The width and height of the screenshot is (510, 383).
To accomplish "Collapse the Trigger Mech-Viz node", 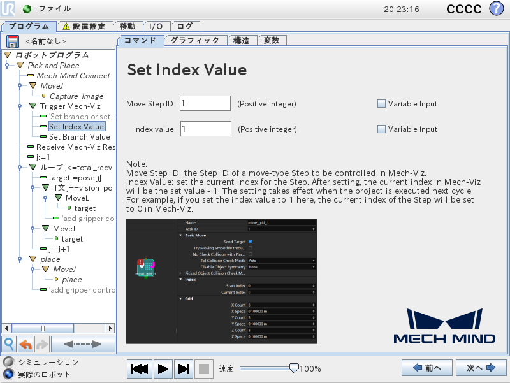I will click(33, 106).
